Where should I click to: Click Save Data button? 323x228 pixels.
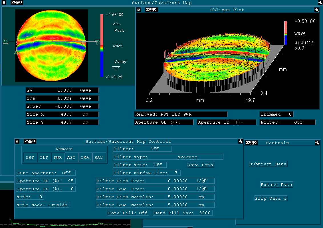(200, 165)
